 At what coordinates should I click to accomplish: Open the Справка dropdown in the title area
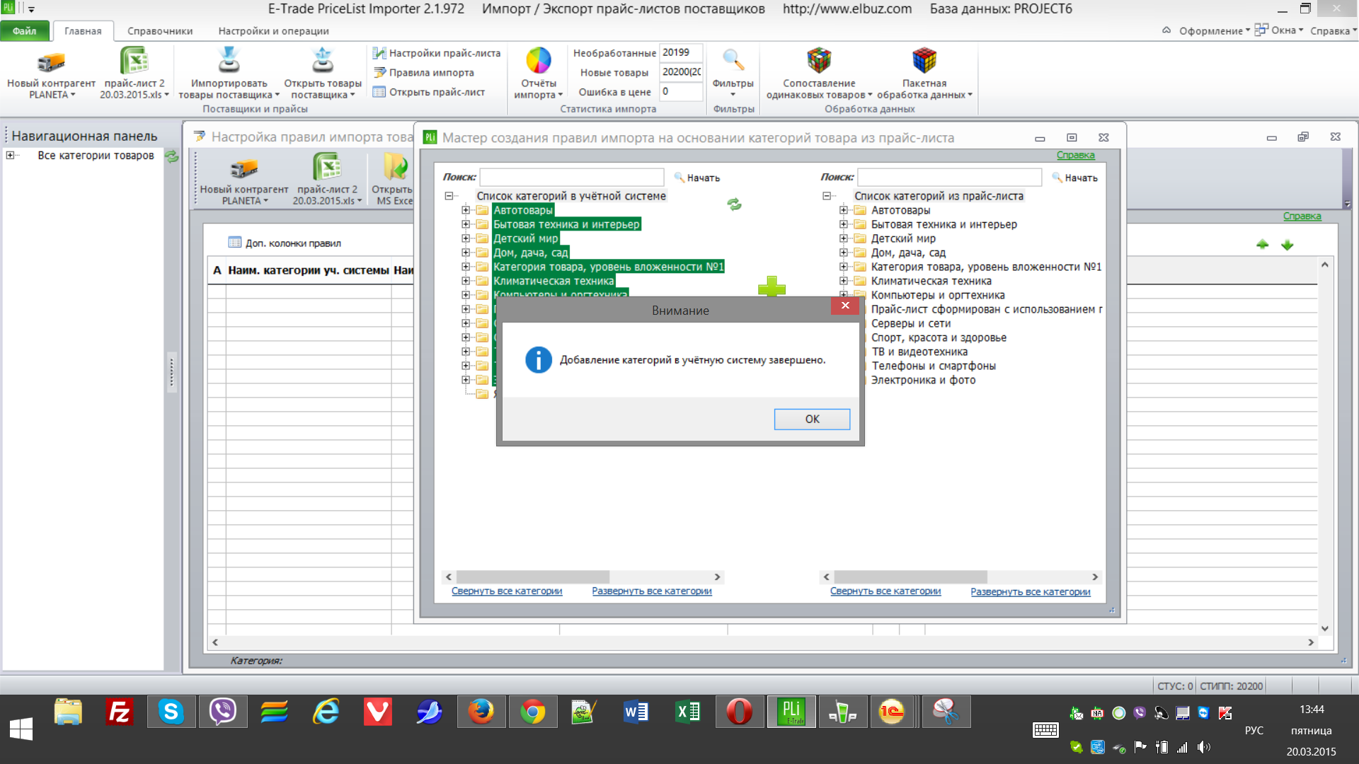pyautogui.click(x=1333, y=30)
